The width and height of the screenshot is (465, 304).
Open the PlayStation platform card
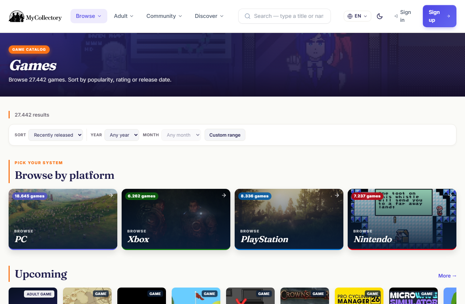click(289, 219)
